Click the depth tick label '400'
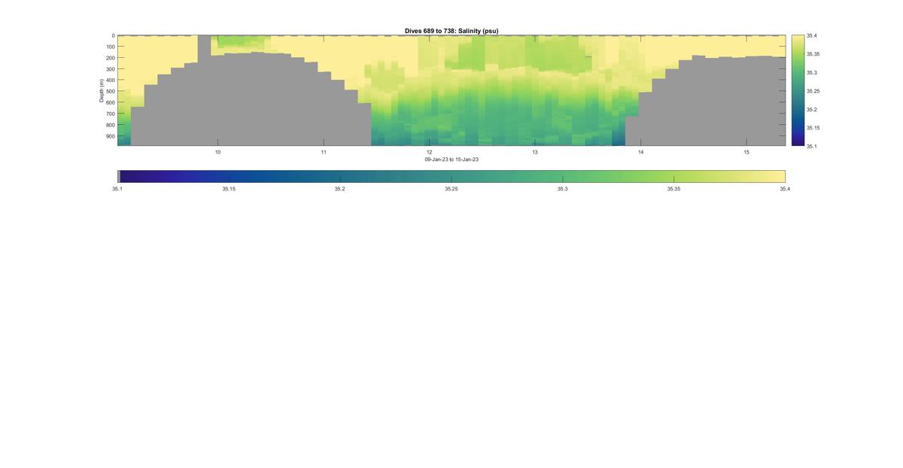 click(110, 81)
